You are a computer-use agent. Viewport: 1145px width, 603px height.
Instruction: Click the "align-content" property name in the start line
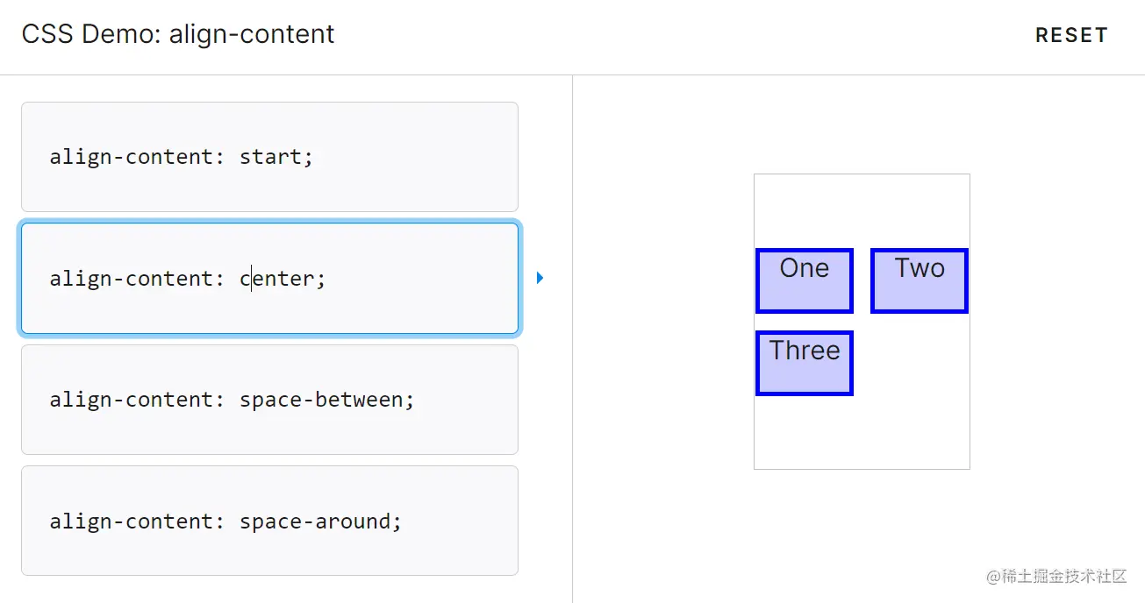131,157
